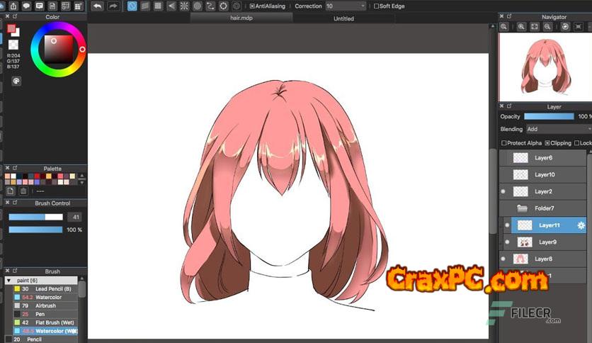Image resolution: width=592 pixels, height=343 pixels.
Task: Click the Navigator zoom-in magnifier icon
Action: pyautogui.click(x=521, y=26)
